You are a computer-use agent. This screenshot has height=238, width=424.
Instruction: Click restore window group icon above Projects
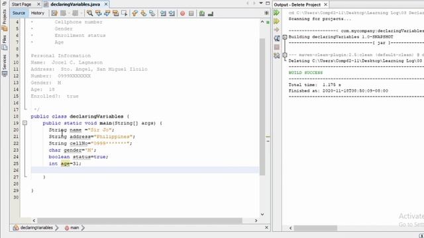click(5, 3)
